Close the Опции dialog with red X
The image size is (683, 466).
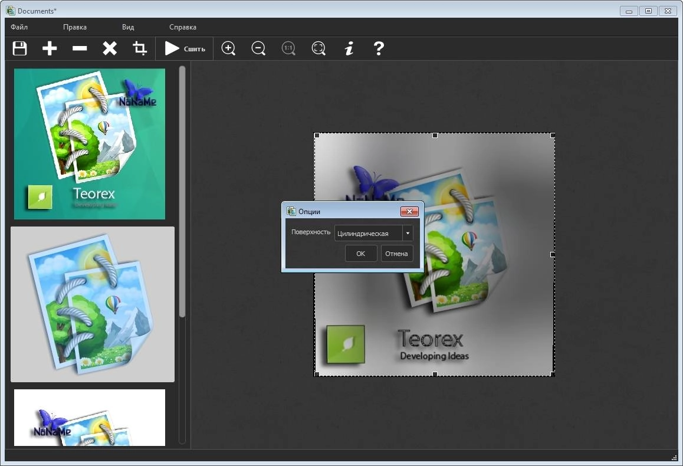click(x=409, y=211)
